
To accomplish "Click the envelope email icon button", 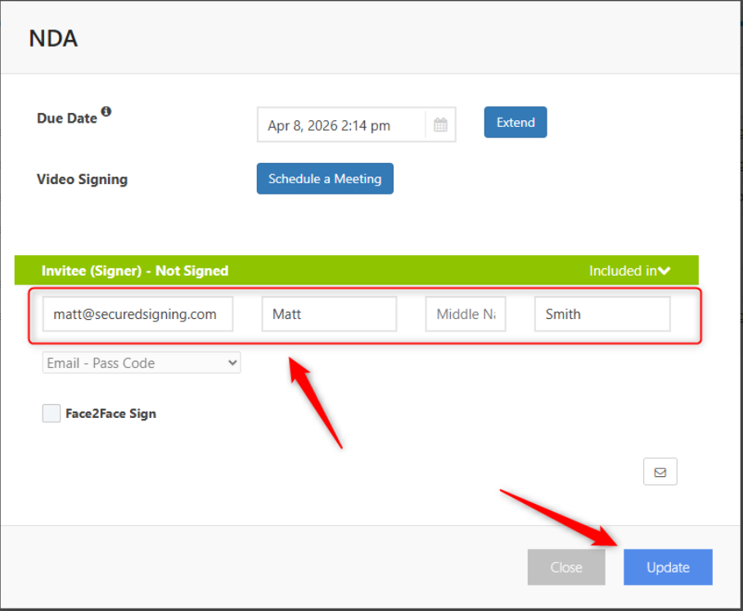I will [x=660, y=472].
